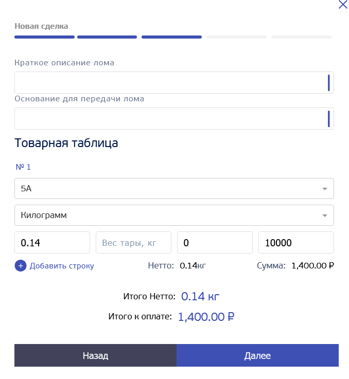This screenshot has height=379, width=349.
Task: Click the arrow of the Килограмм combo box
Action: (x=324, y=216)
